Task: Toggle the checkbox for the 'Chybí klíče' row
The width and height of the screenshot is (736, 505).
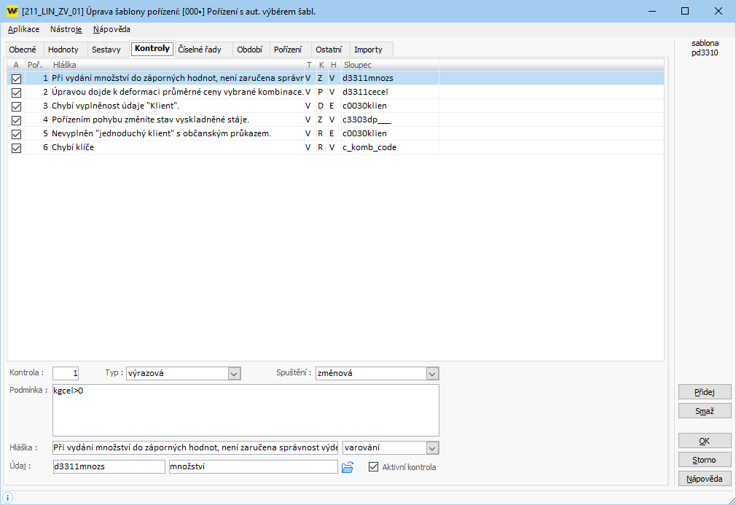Action: (x=16, y=148)
